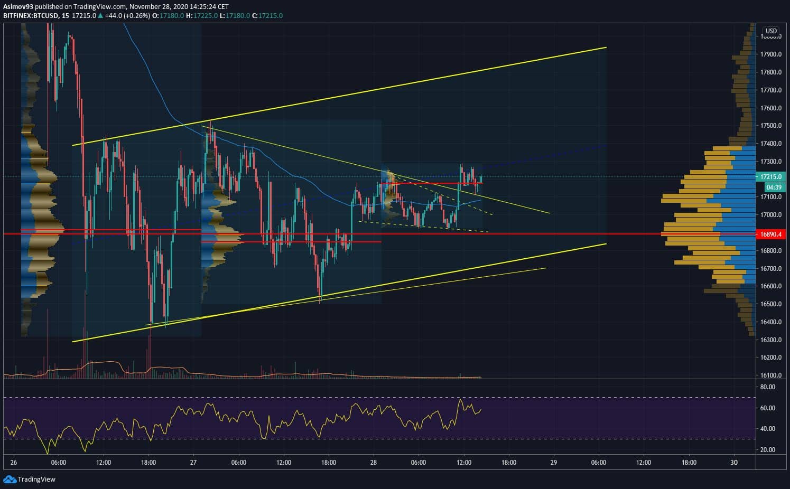Click the Asimov93 author name in header

point(18,7)
